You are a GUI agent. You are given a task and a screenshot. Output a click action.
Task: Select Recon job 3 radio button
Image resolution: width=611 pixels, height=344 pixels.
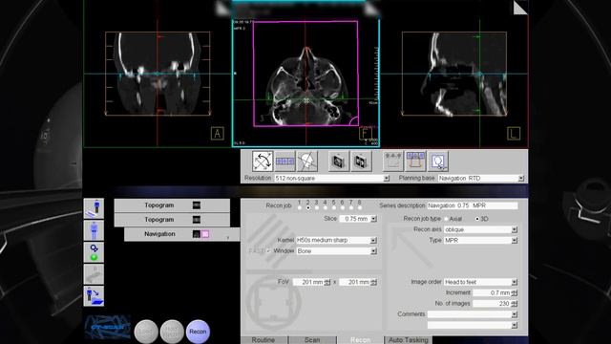pyautogui.click(x=316, y=208)
